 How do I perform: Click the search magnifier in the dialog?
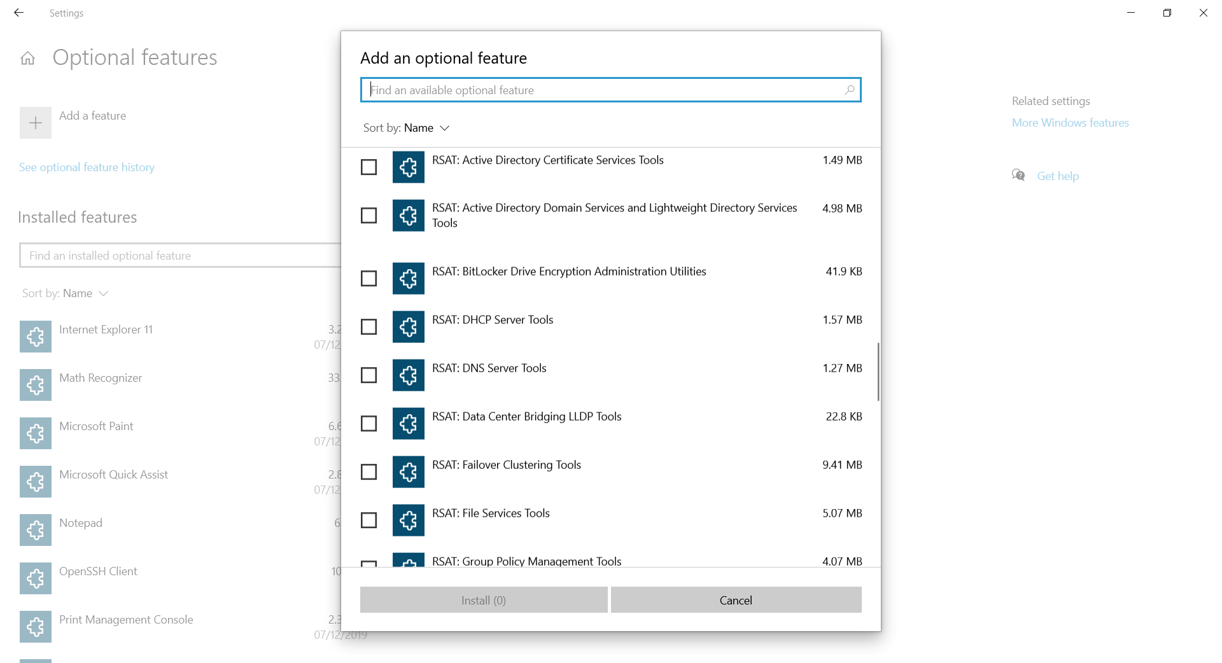849,90
